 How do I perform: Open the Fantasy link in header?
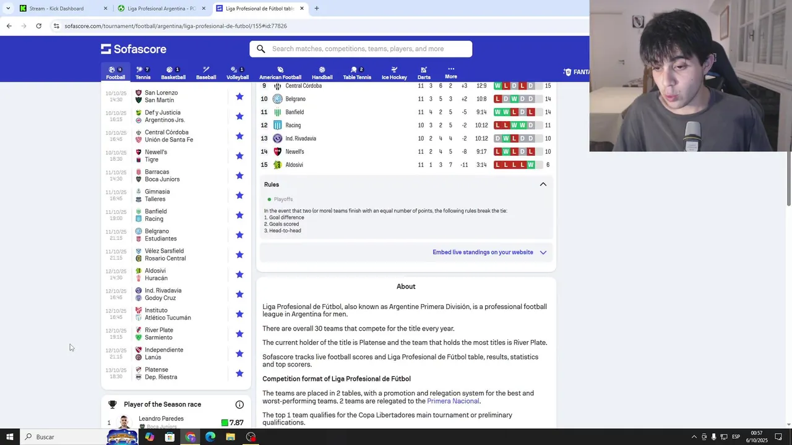pos(577,72)
